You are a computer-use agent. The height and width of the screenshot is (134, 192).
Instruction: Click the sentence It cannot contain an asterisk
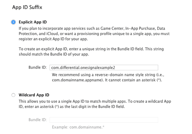[134, 80]
